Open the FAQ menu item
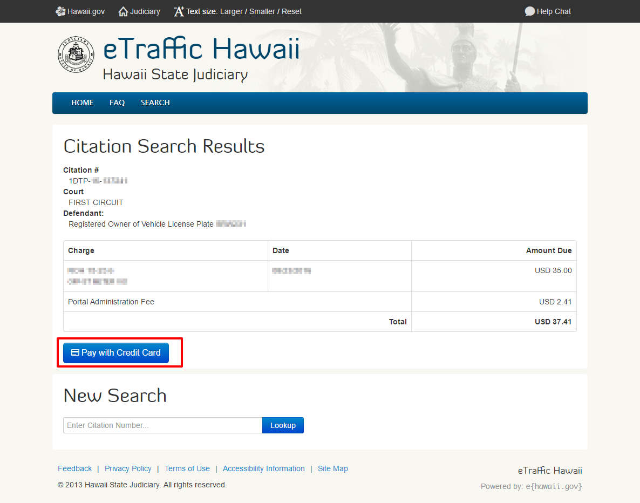 pos(117,103)
